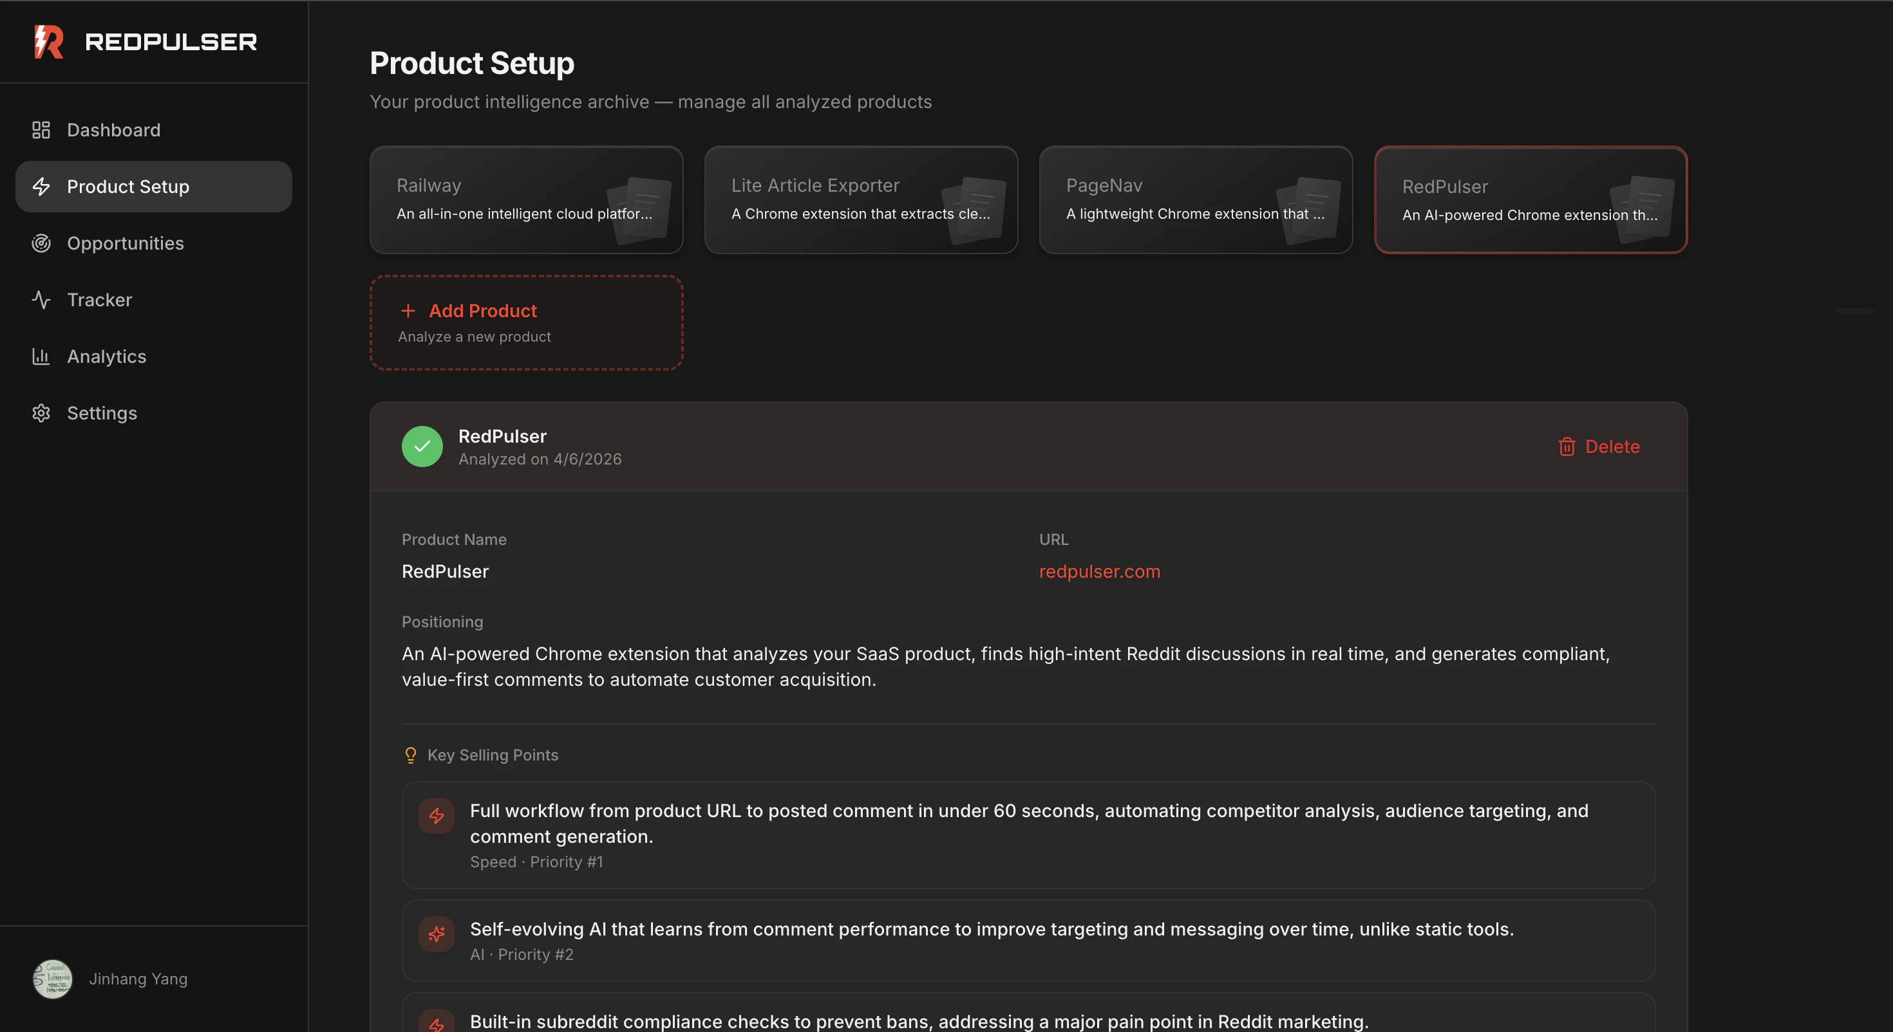1893x1032 pixels.
Task: Click the Key Selling Points lightbulb icon
Action: (x=411, y=755)
